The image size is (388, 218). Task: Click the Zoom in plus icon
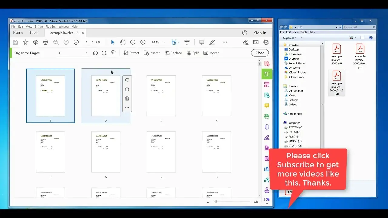point(143,42)
